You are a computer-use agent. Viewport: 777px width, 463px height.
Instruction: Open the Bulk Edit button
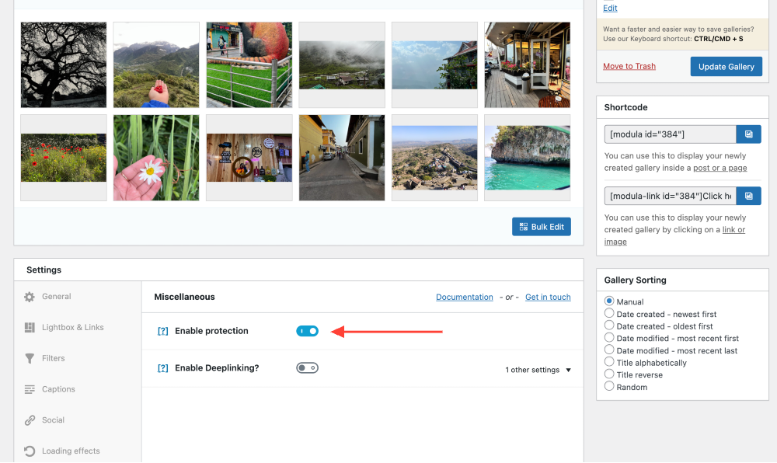coord(542,227)
